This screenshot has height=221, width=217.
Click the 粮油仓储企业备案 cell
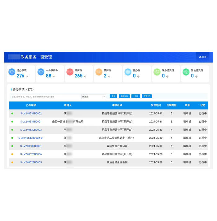point(117,162)
